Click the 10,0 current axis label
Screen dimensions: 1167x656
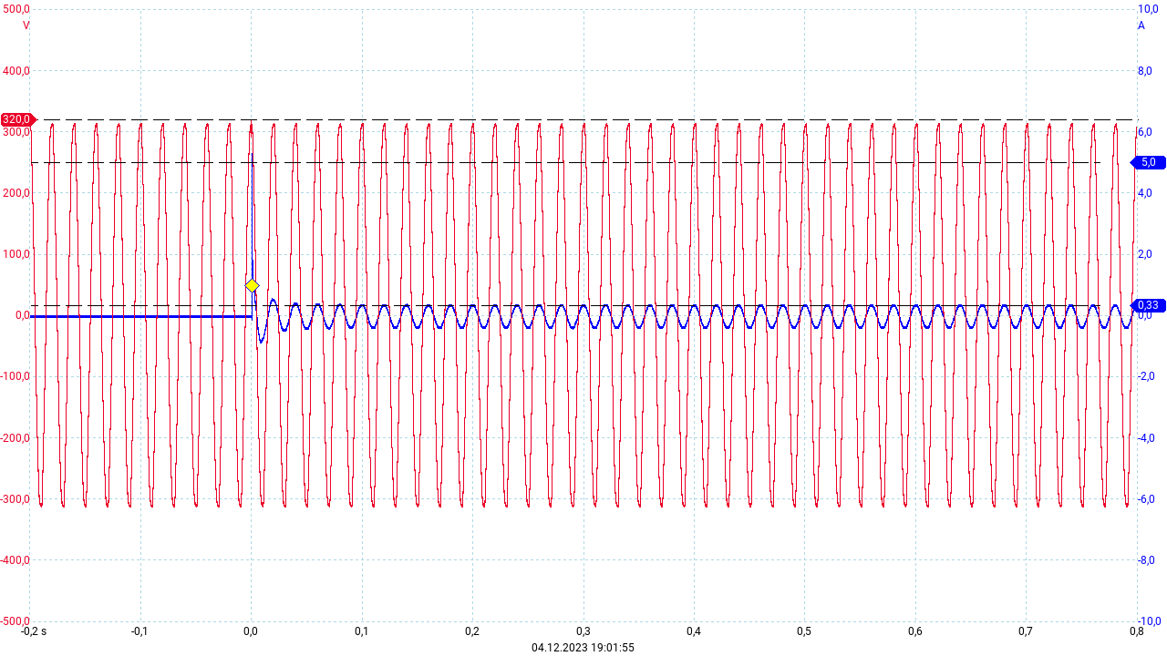[1148, 9]
